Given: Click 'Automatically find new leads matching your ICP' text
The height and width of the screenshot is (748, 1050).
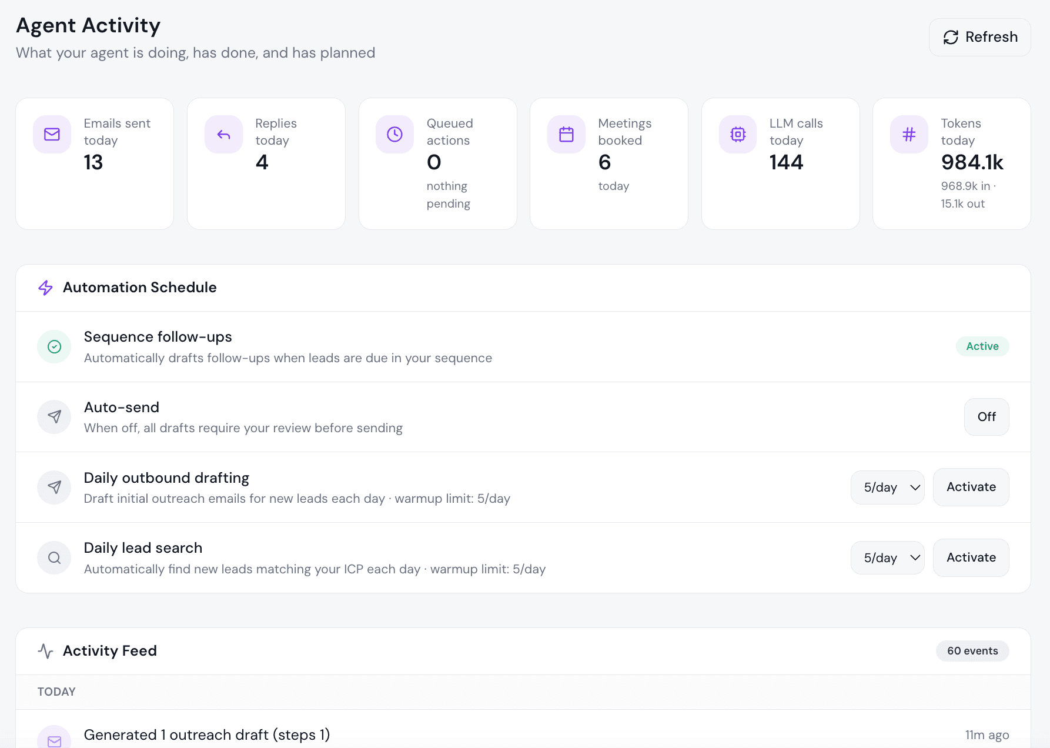Looking at the screenshot, I should pos(315,569).
